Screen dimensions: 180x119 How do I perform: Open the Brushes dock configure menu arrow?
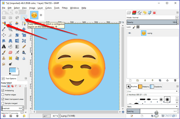(177, 86)
